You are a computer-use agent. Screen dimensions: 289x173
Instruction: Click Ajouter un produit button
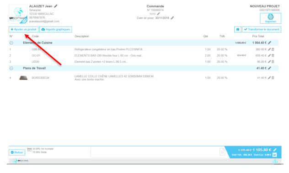24,29
